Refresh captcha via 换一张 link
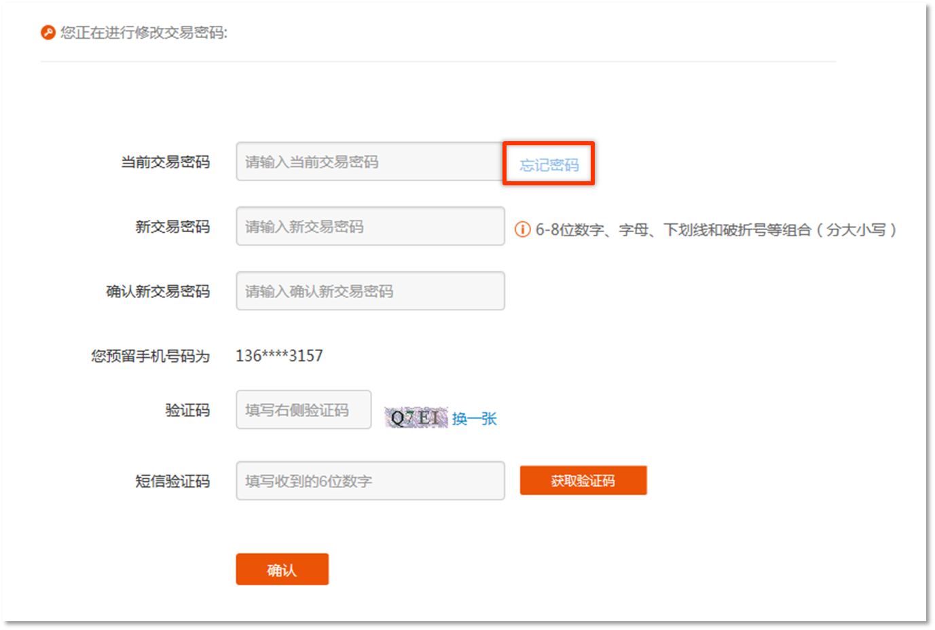Viewport: 935px width, 630px height. click(x=475, y=419)
